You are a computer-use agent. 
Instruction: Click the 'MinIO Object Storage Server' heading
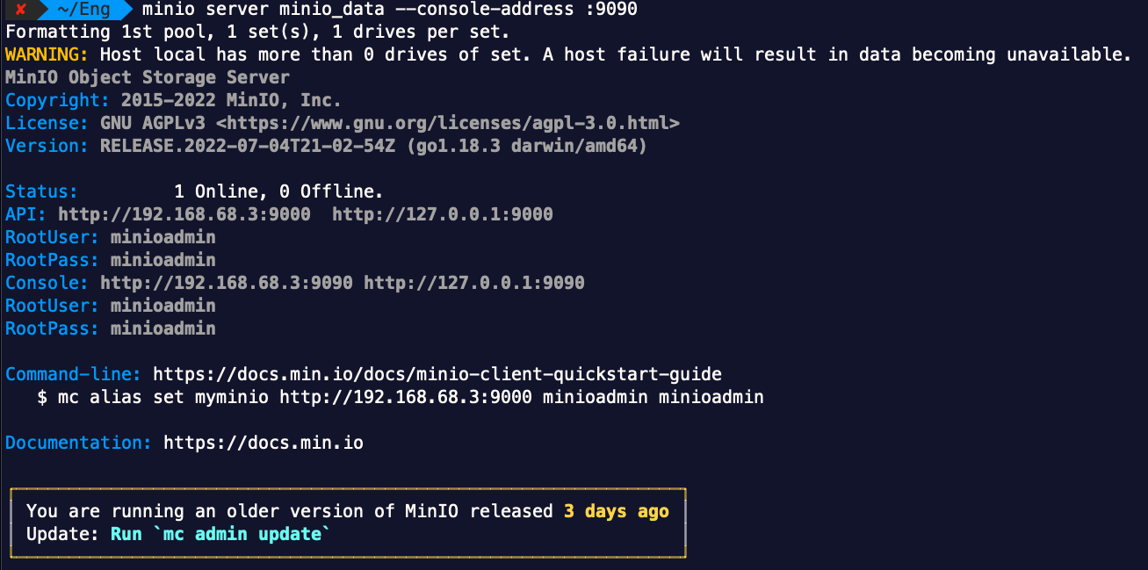(x=148, y=77)
